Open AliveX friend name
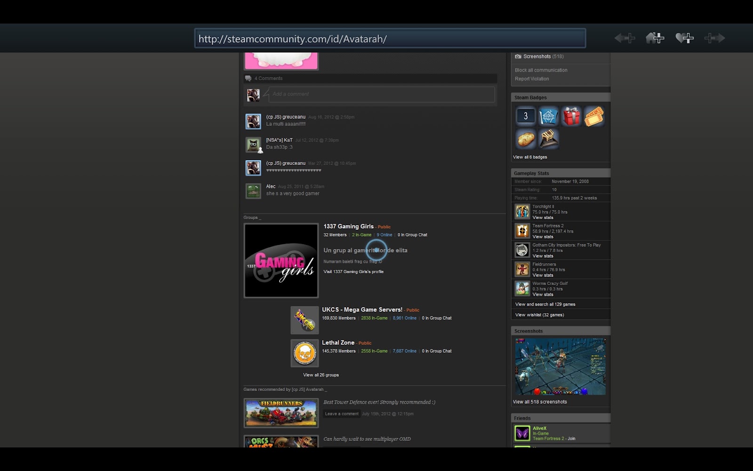 (539, 429)
